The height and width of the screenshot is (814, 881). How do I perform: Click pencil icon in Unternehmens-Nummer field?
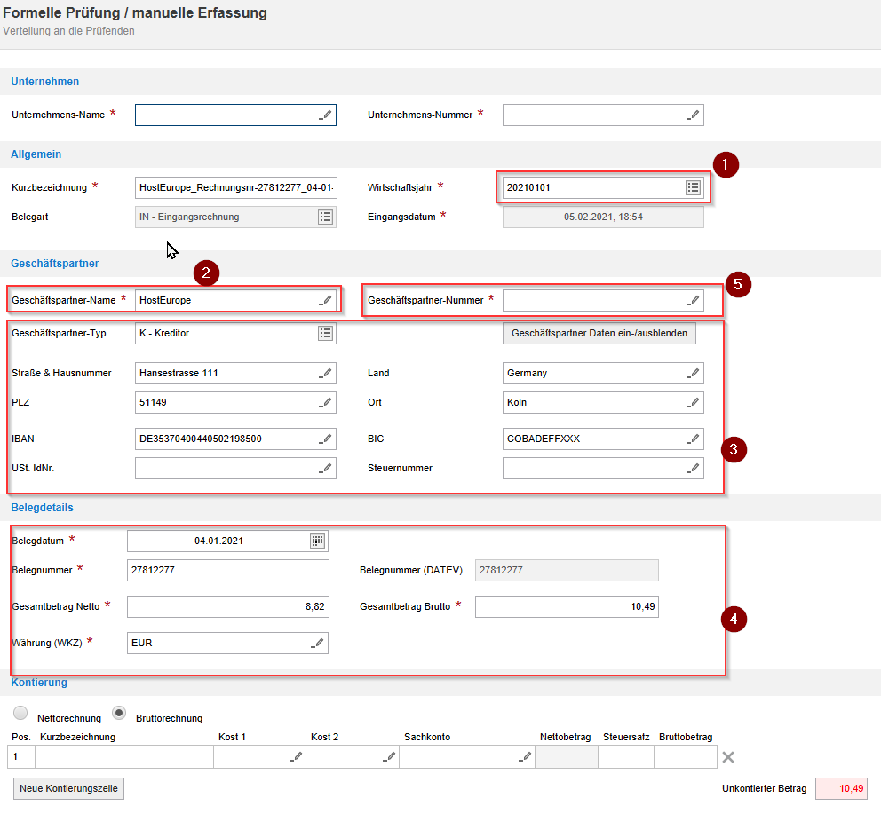pos(692,115)
